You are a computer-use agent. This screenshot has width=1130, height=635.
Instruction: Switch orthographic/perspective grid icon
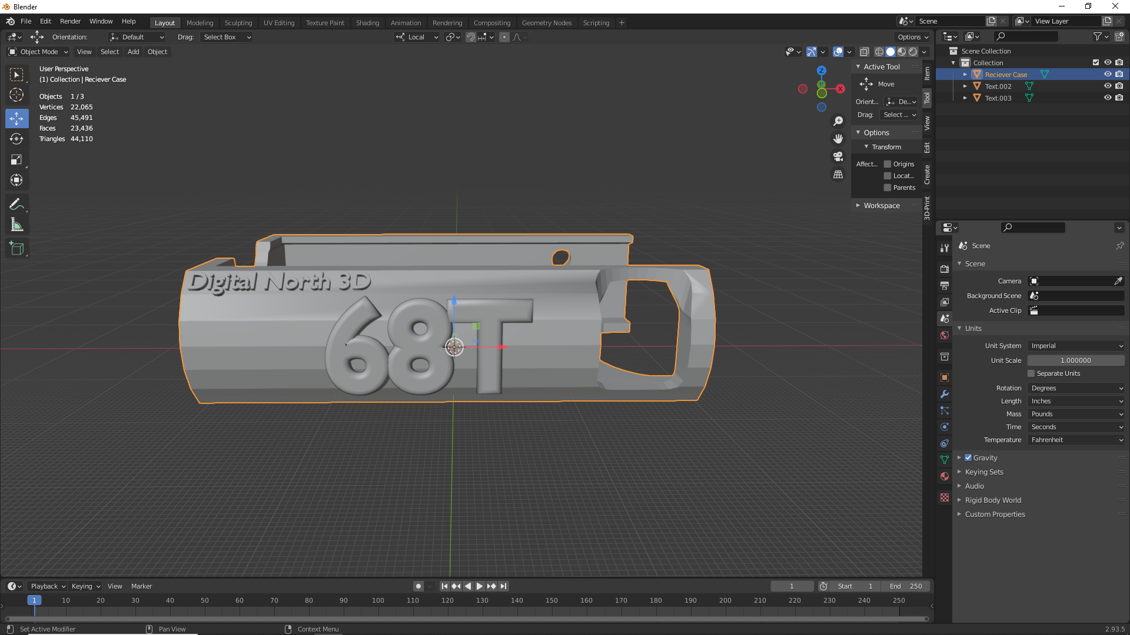click(x=838, y=175)
